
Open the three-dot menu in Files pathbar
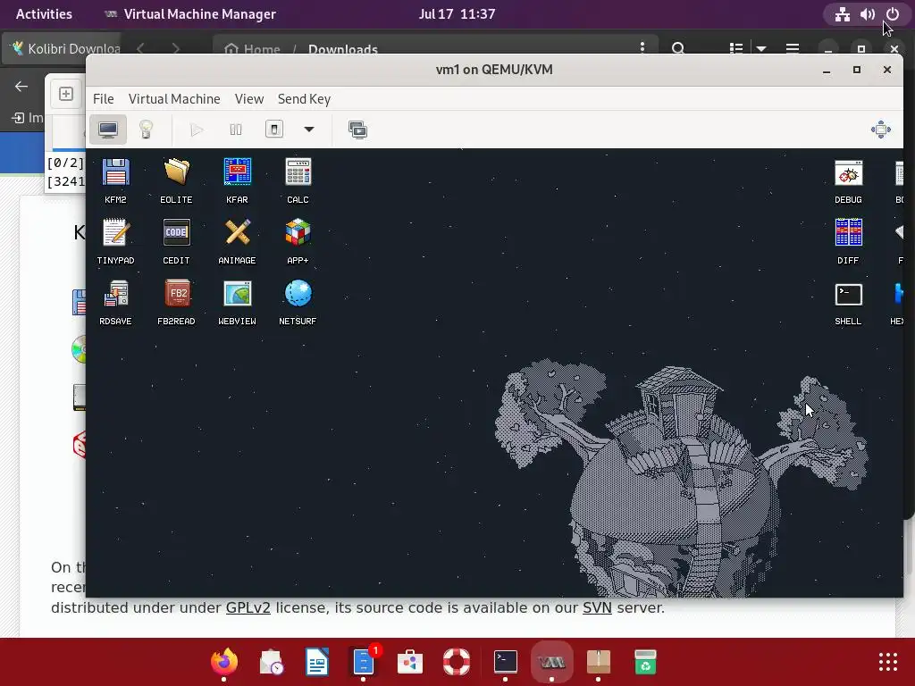[642, 46]
